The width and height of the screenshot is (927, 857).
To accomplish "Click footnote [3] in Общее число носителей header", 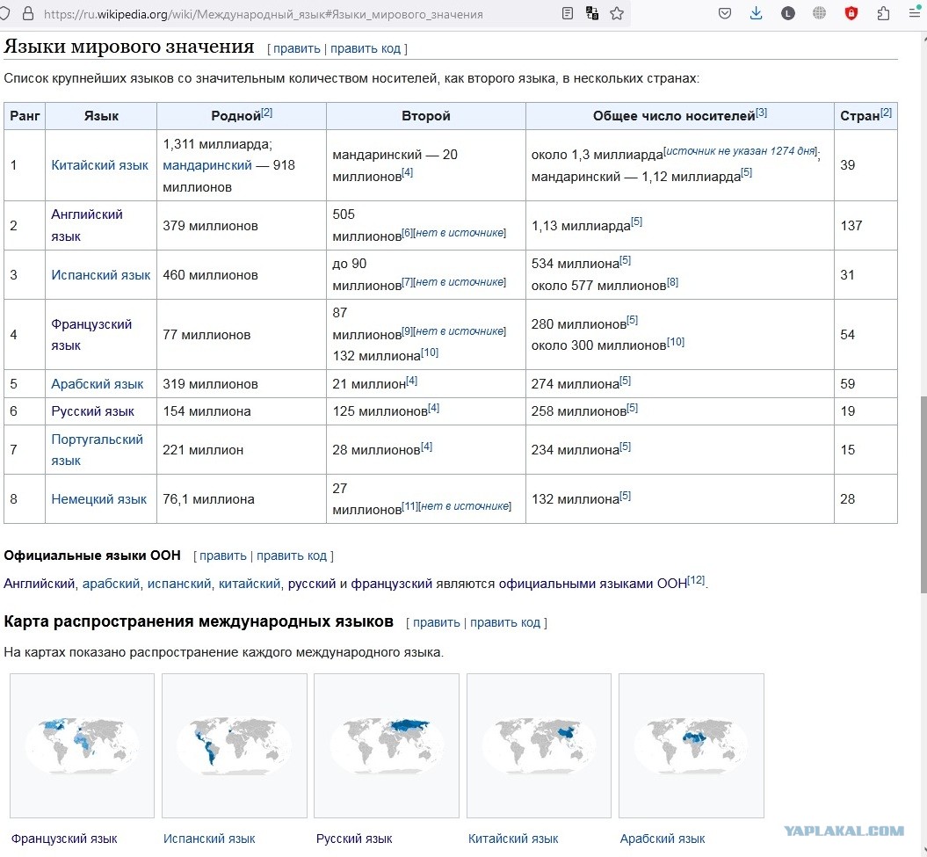I will tap(762, 112).
